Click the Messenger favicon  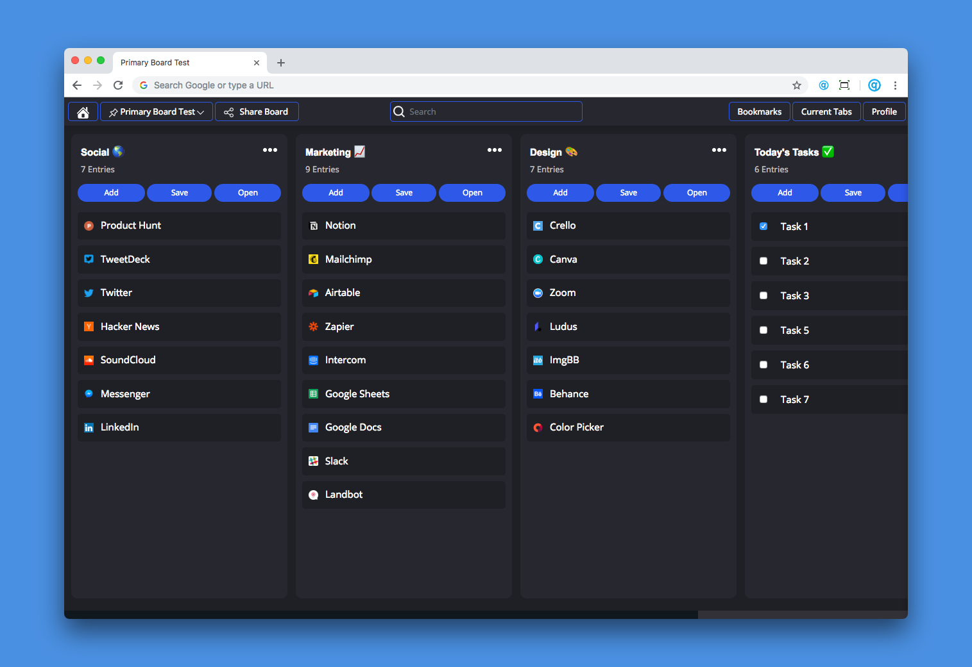89,393
